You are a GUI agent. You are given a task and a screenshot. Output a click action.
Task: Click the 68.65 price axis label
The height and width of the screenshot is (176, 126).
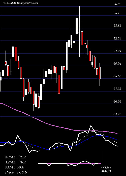point(117,76)
